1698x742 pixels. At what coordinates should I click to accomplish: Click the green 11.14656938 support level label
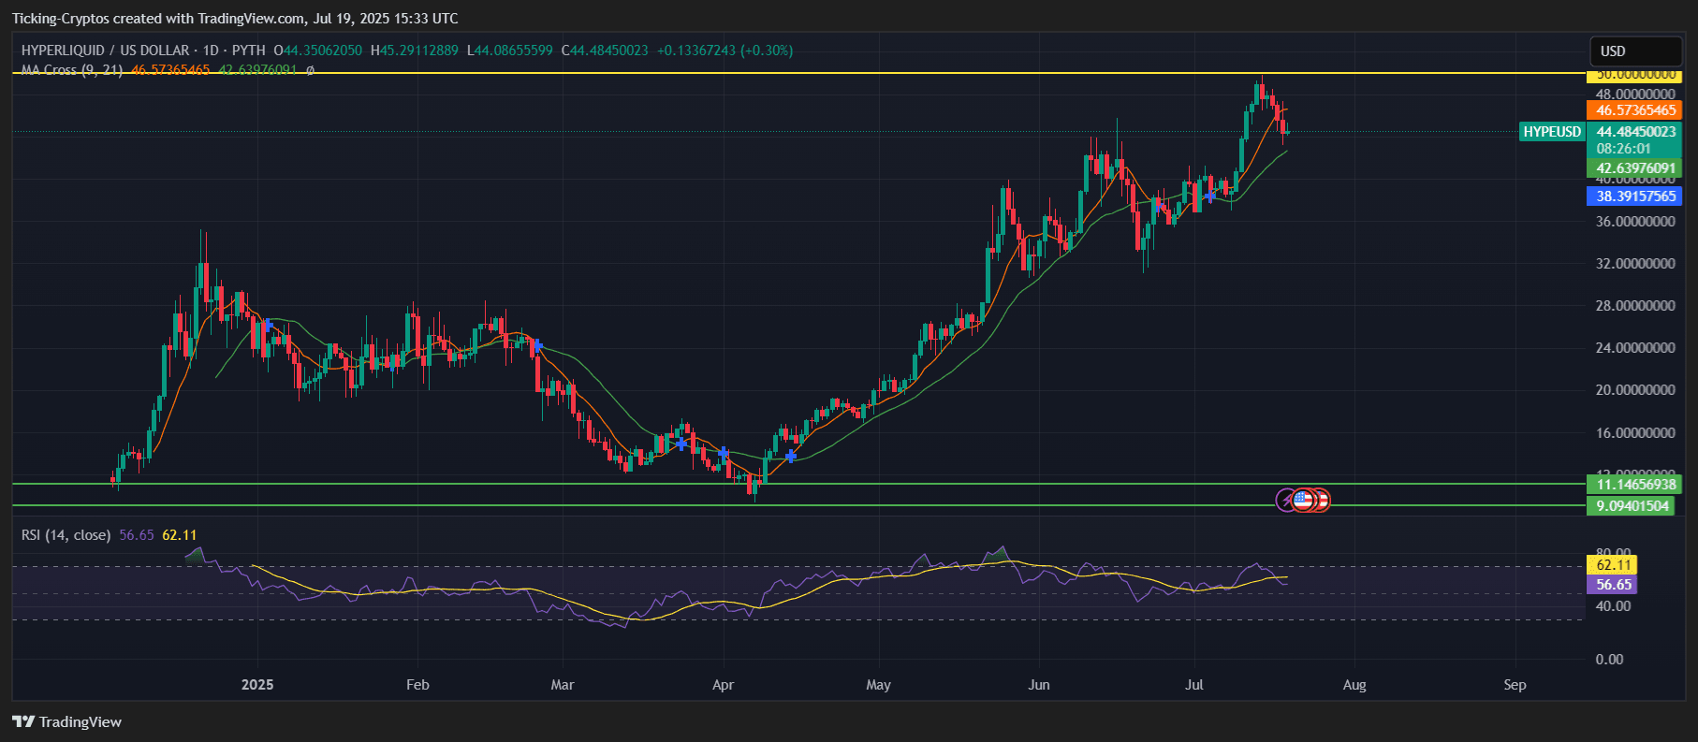[x=1633, y=485]
